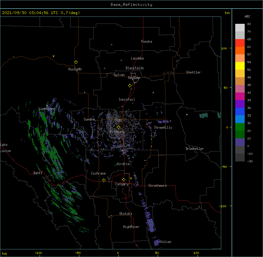
Task: Click the Strathmore city label
Action: coord(157,186)
